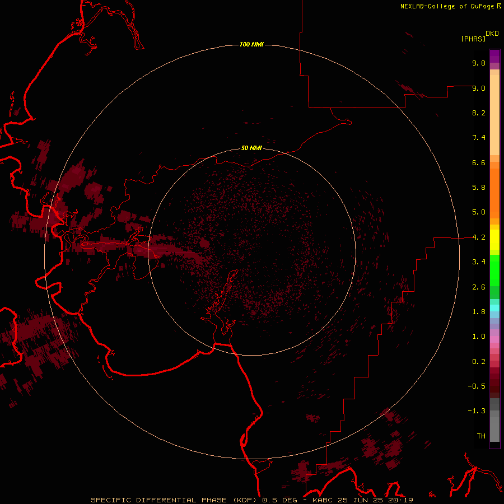Click the cyan legend swatch
This screenshot has width=504, height=504.
(x=494, y=308)
